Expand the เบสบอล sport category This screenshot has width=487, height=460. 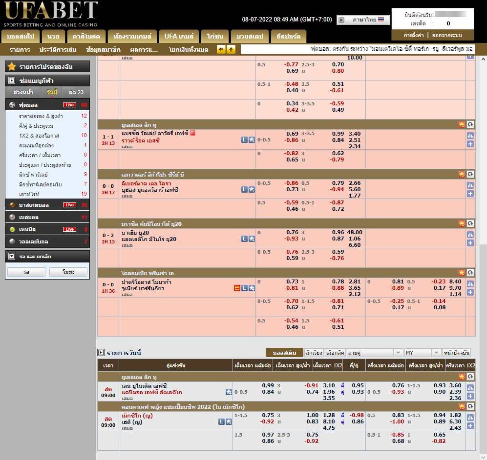tap(47, 217)
